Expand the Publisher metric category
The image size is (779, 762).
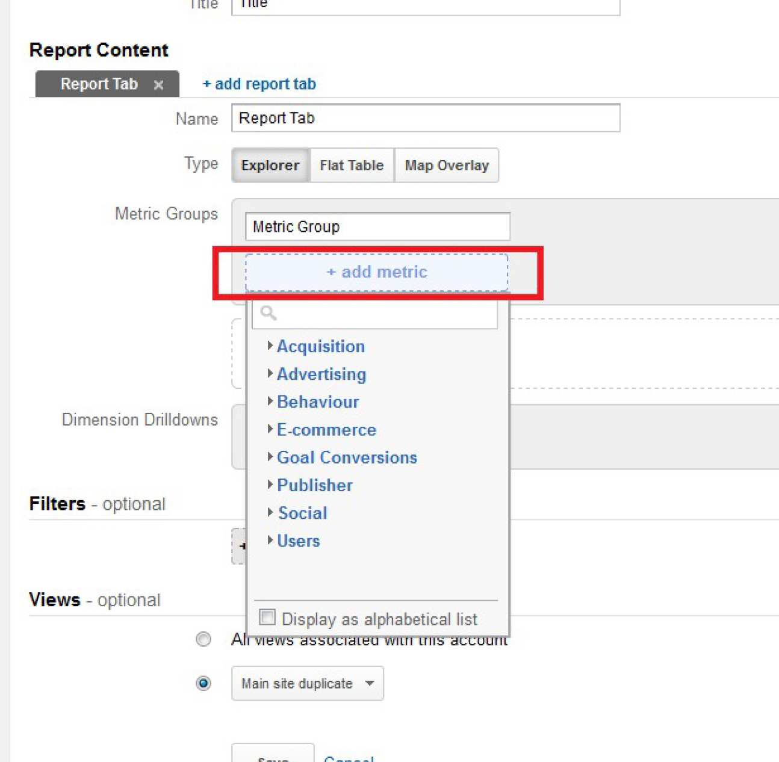click(x=314, y=485)
